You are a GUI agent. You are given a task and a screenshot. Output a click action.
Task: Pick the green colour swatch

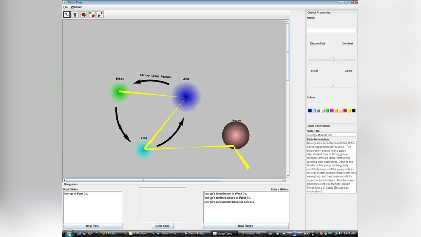click(327, 111)
